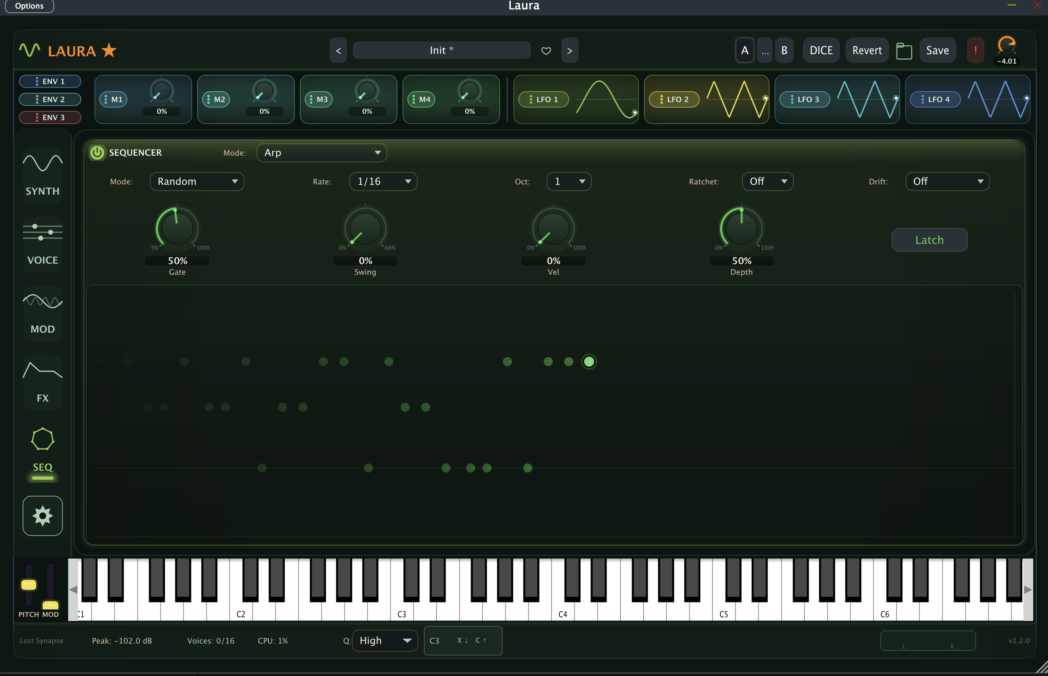Screen dimensions: 1048x676
Task: Click the C4 key on the keyboard
Action: click(562, 611)
